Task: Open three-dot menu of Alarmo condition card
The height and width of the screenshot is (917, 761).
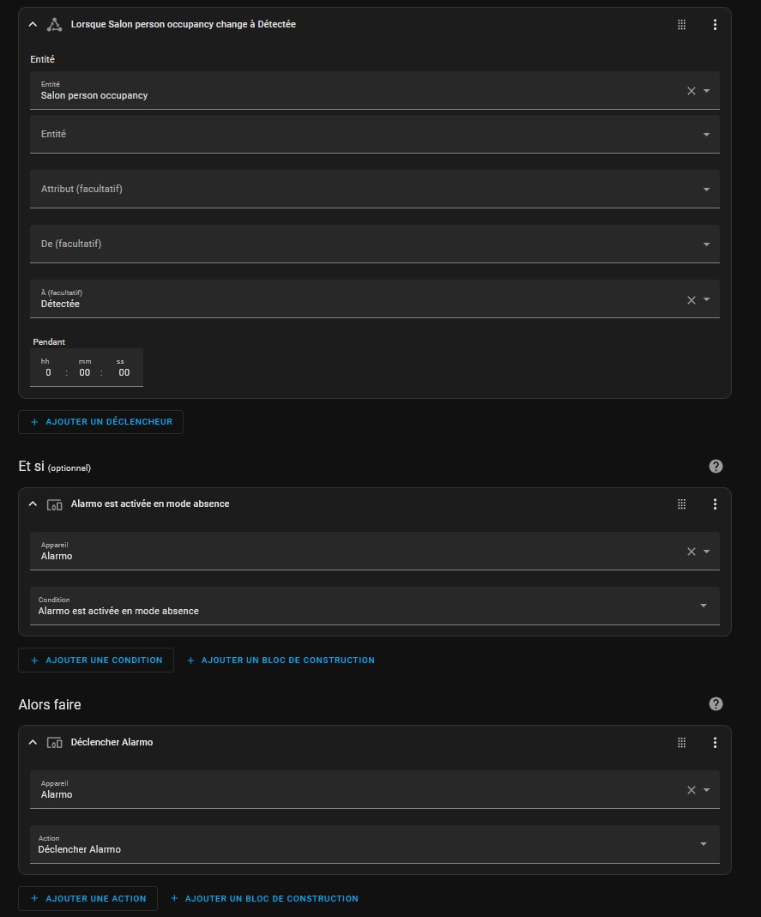Action: point(715,504)
